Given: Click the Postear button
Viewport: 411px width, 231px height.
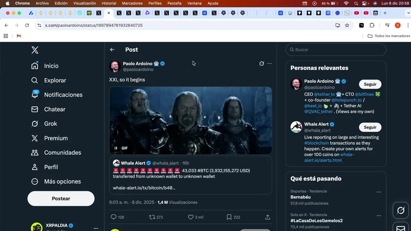Looking at the screenshot, I should (61, 199).
